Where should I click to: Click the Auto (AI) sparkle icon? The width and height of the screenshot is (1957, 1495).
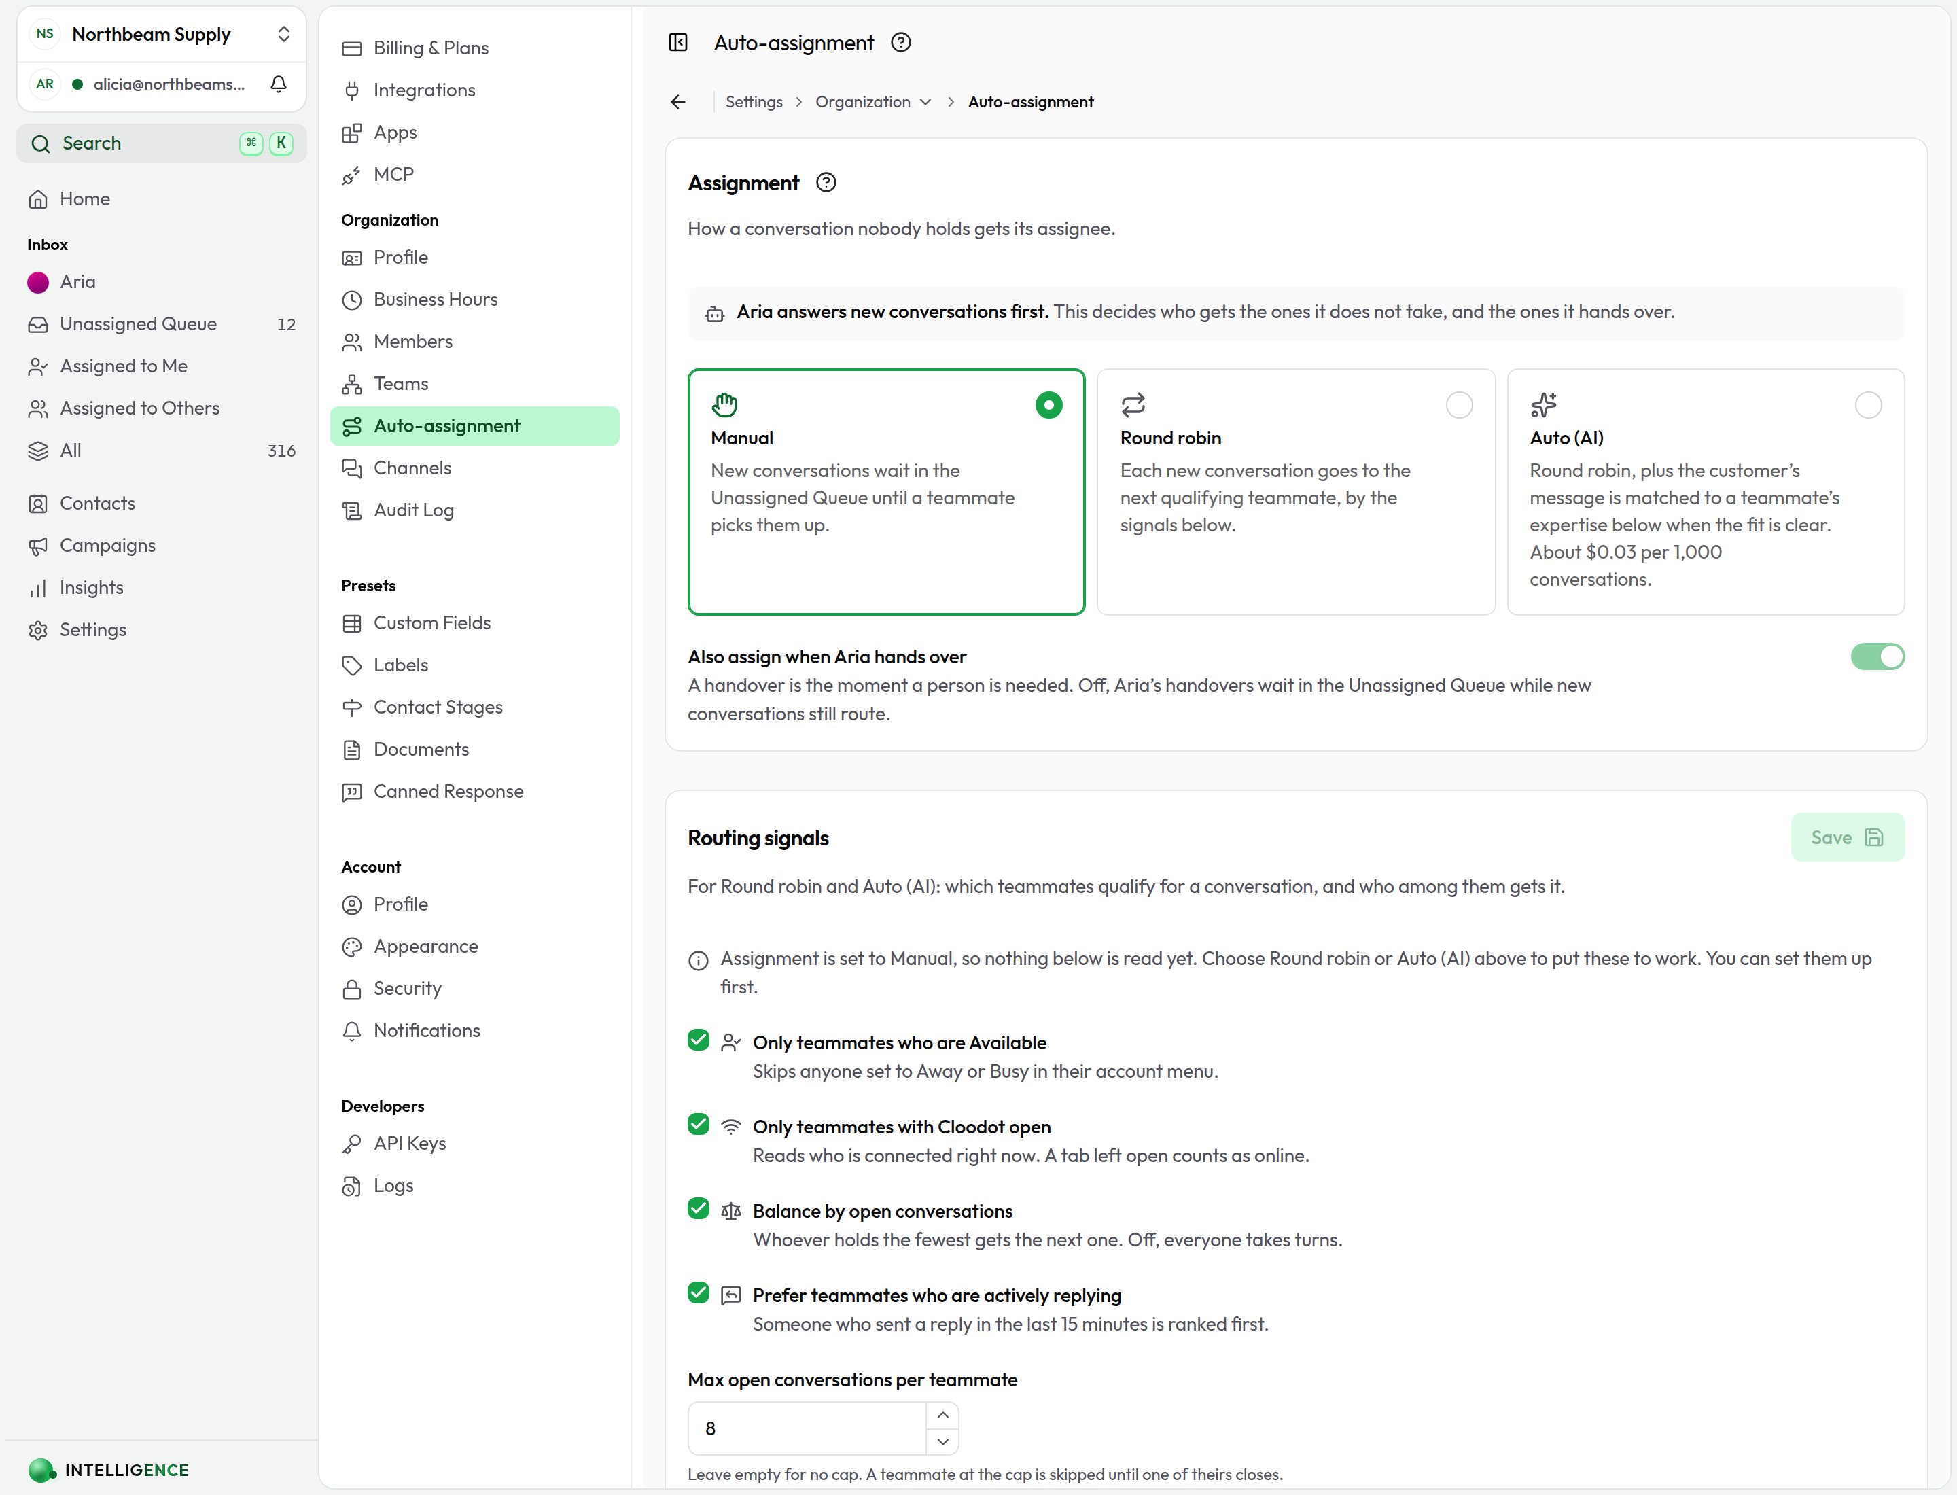coord(1543,405)
